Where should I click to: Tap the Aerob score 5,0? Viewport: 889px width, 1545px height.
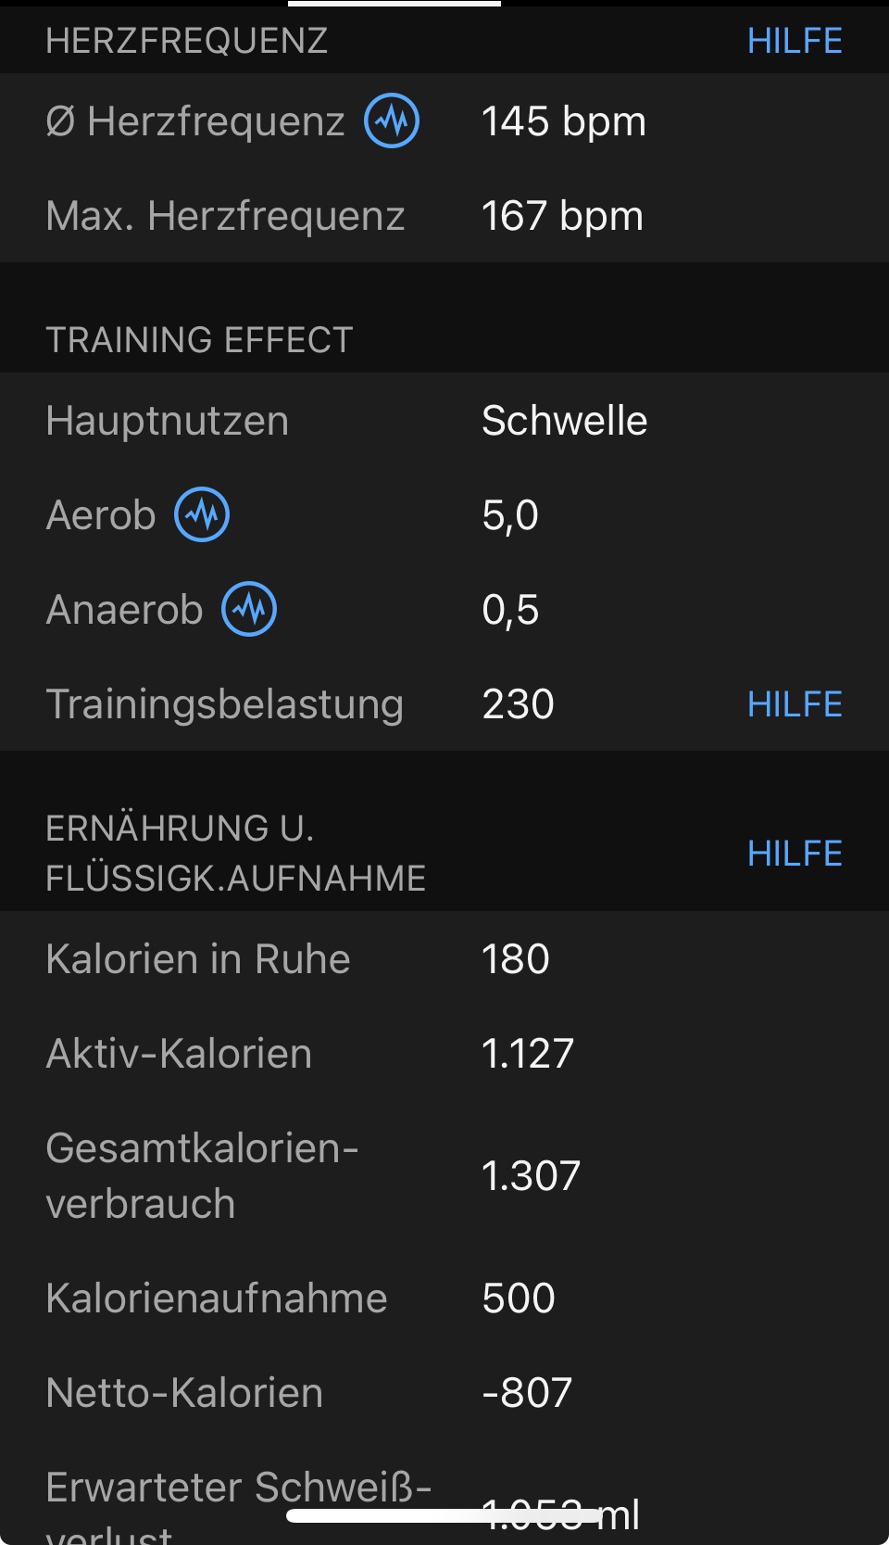pyautogui.click(x=510, y=515)
